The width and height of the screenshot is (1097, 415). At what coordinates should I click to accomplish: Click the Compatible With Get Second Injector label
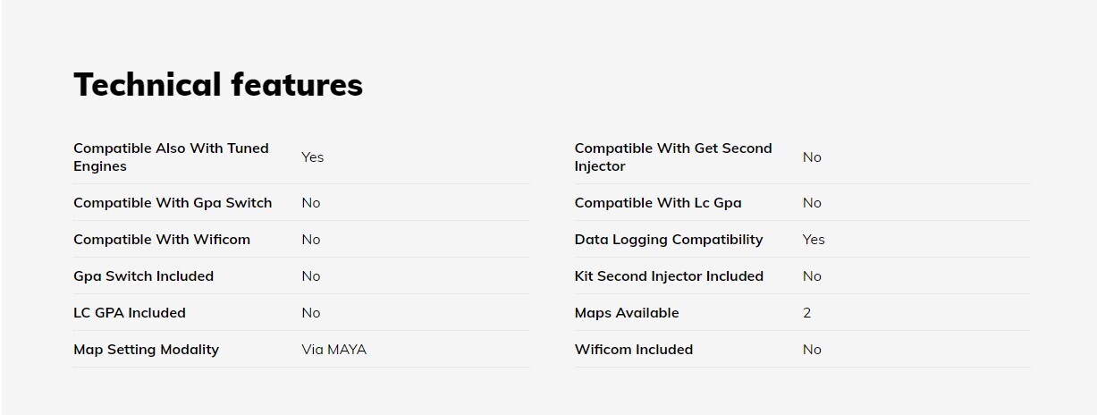tap(672, 157)
